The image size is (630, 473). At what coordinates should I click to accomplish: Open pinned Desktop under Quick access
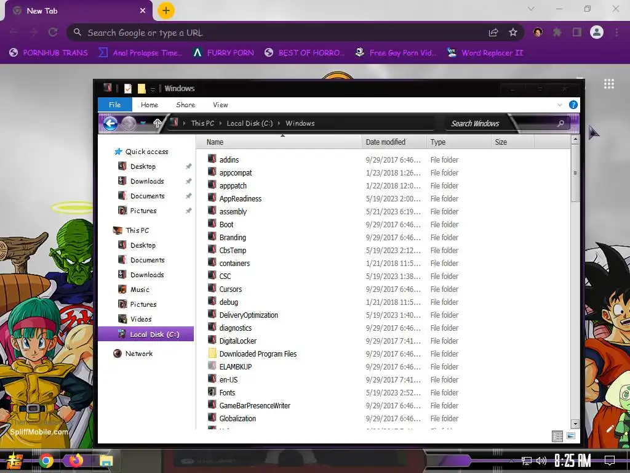click(x=143, y=166)
